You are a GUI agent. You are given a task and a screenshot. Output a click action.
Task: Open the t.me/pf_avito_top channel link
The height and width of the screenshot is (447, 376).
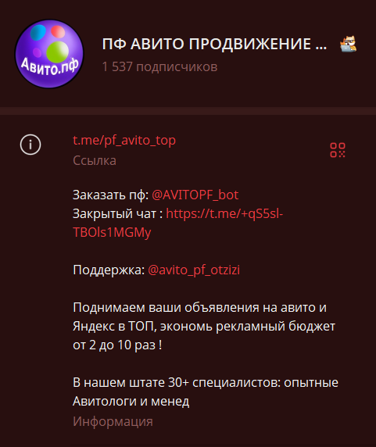(x=124, y=141)
